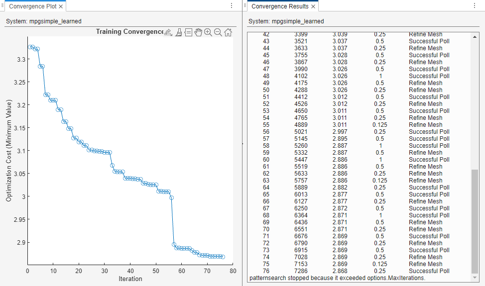Screen dimensions: 485x286
Task: Close the Convergence Results tab
Action: [x=313, y=6]
